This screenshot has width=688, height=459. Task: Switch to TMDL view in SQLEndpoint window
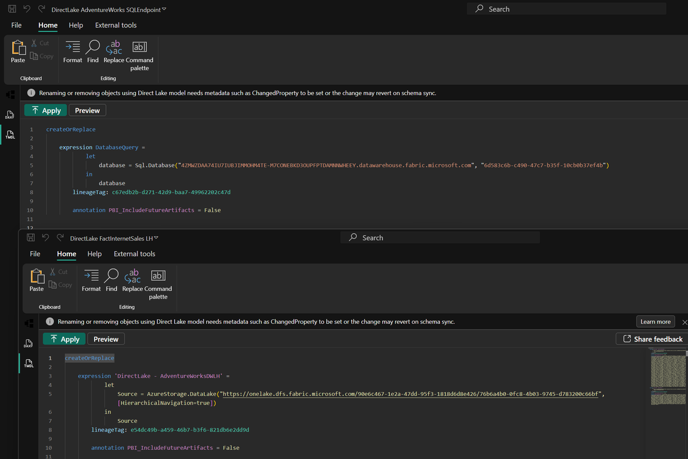click(10, 135)
